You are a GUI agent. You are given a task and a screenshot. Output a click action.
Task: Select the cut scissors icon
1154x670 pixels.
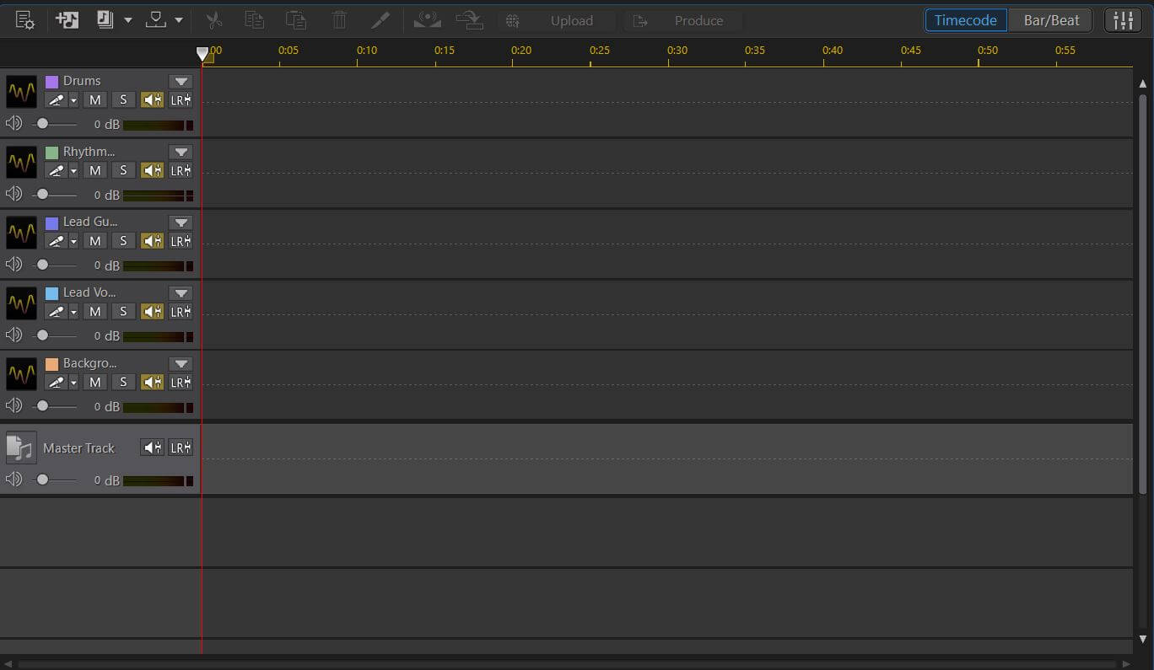(213, 19)
